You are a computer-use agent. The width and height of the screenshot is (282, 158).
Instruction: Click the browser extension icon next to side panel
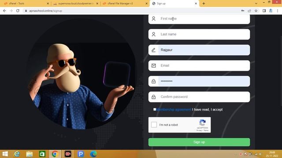tap(271, 11)
